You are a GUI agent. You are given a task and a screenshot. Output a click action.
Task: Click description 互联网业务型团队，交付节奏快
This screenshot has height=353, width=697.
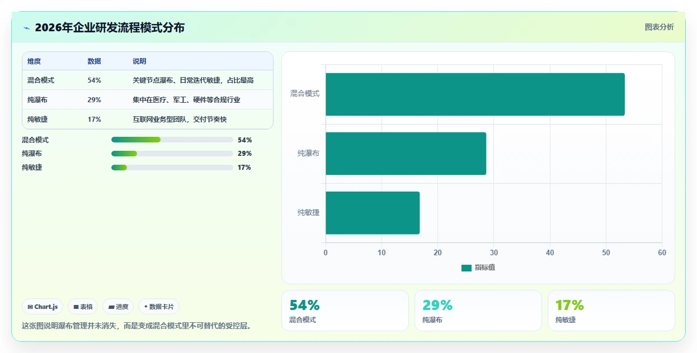(x=180, y=120)
